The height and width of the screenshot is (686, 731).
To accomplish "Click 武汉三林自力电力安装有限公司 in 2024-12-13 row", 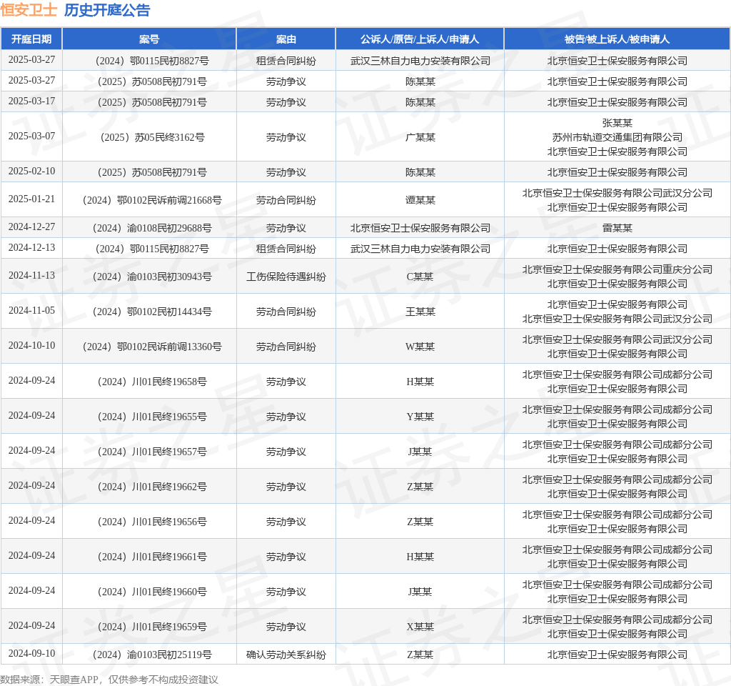I will [420, 249].
